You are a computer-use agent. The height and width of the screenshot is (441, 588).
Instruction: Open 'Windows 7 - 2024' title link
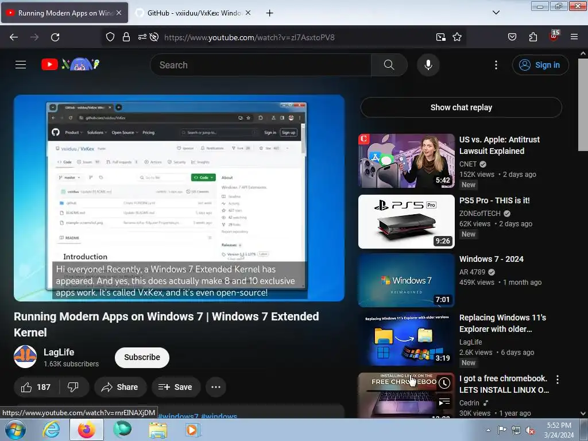pos(492,259)
